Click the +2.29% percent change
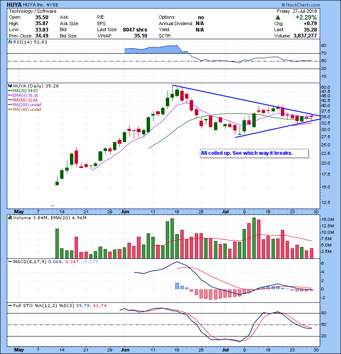 pos(306,17)
